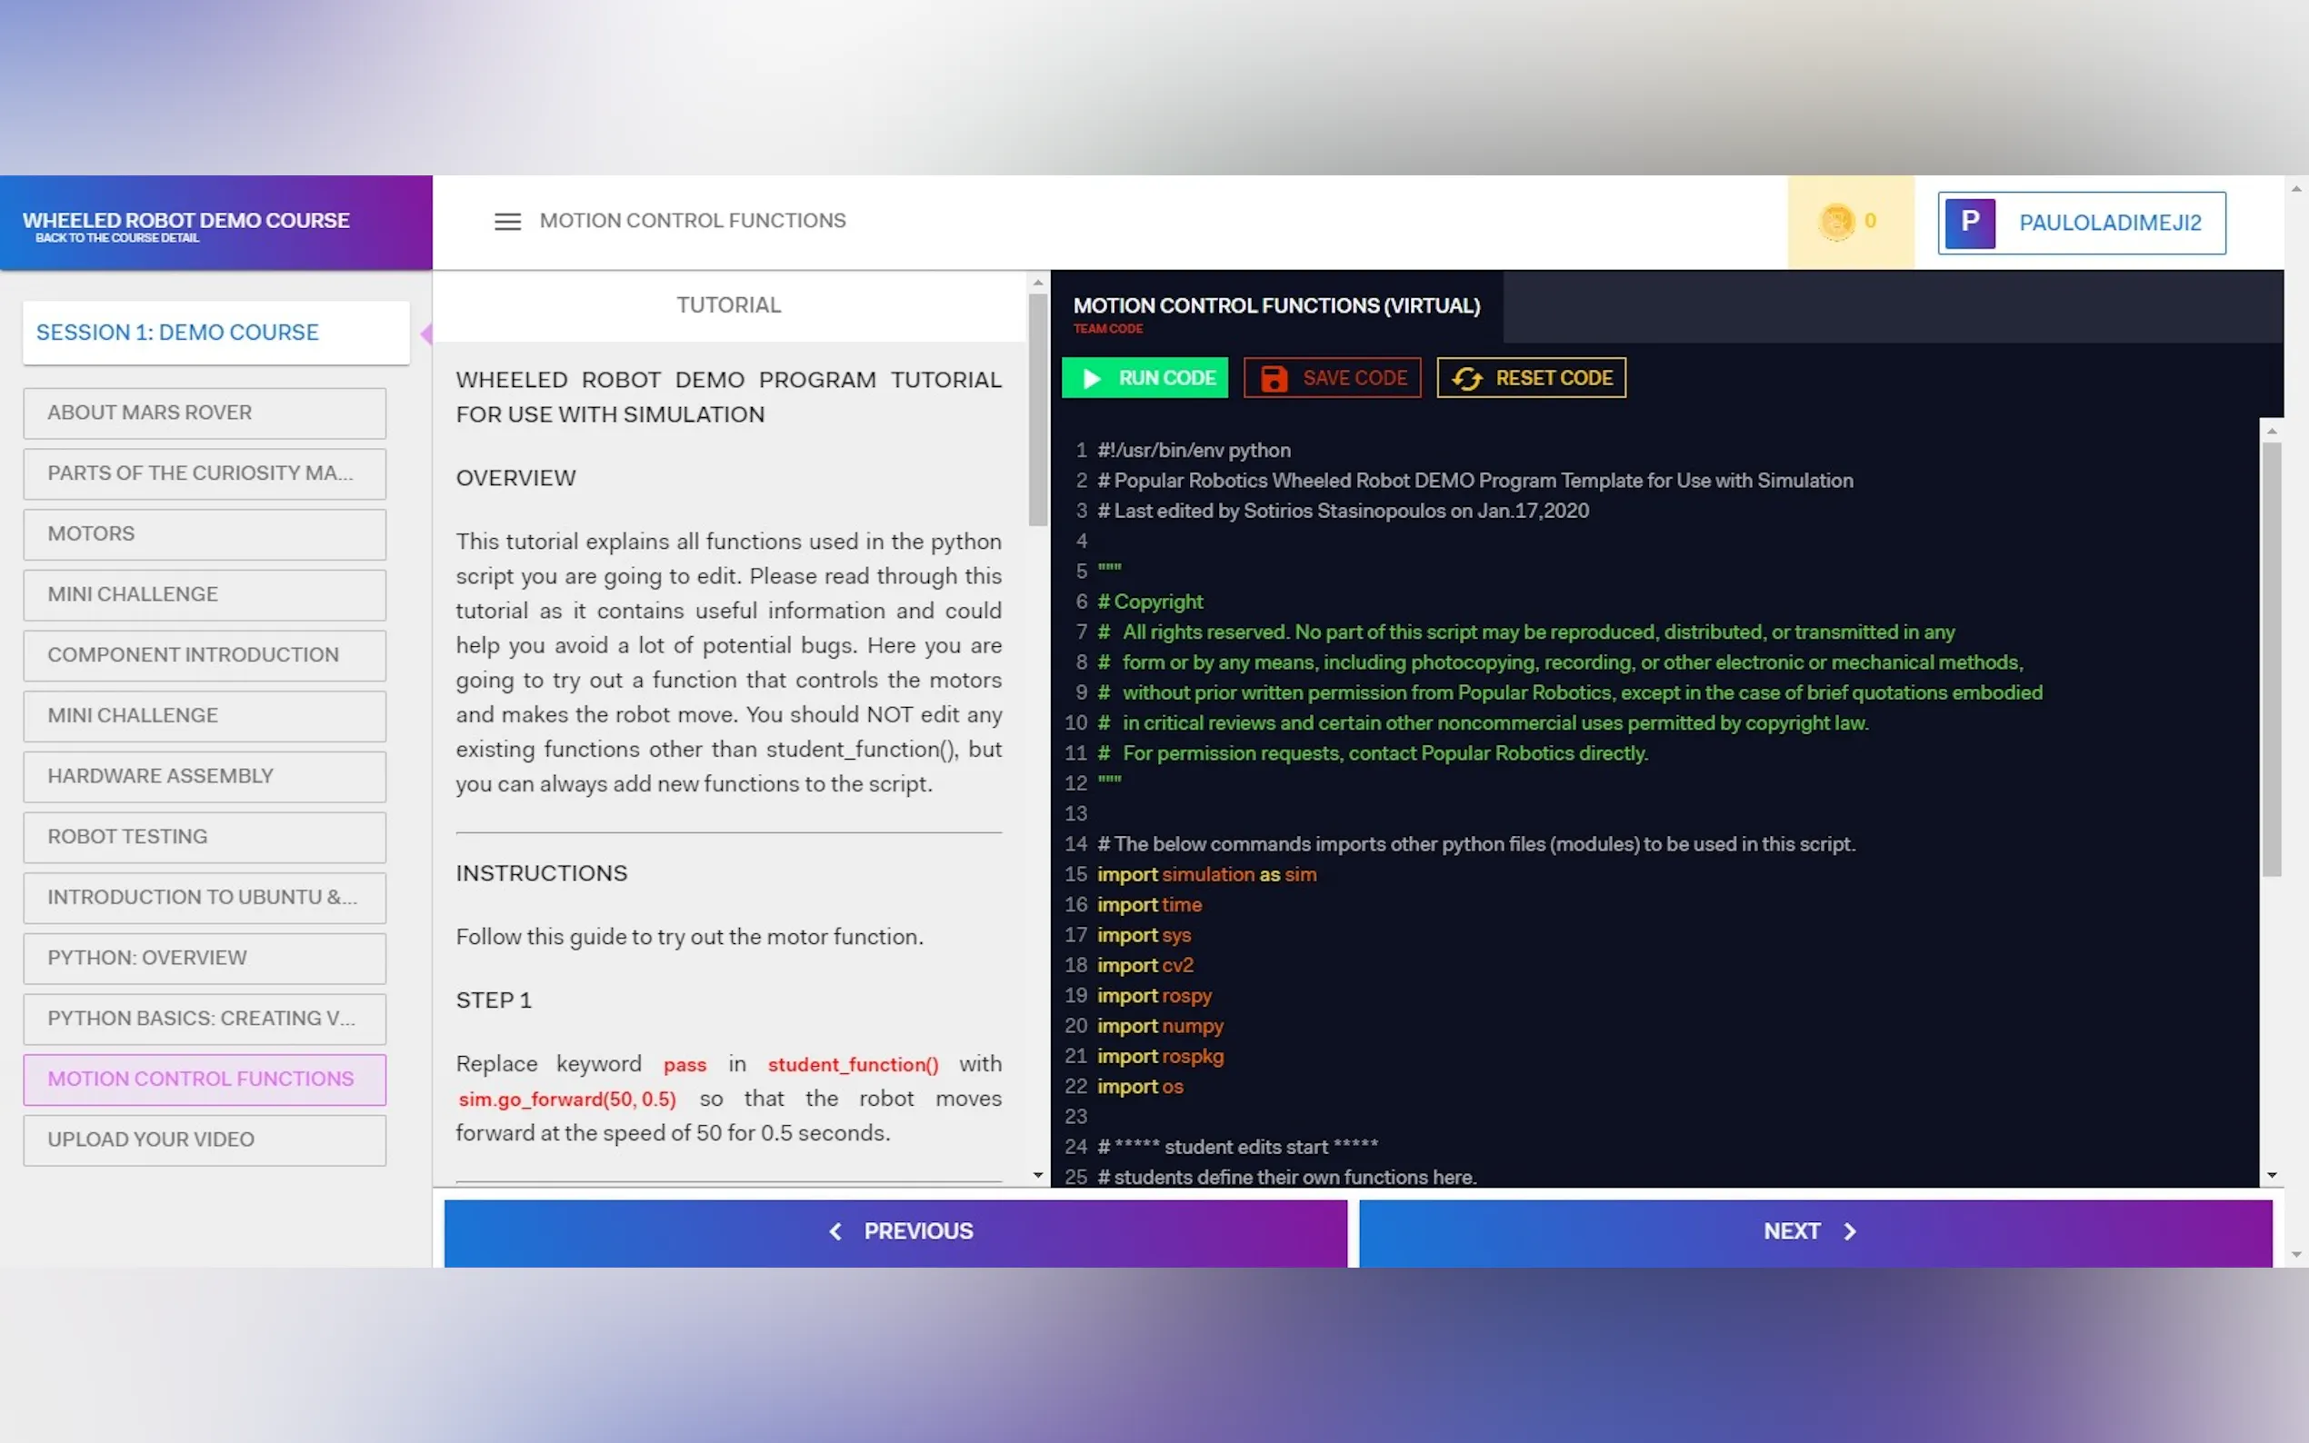
Task: Click code editor scroll down arrow
Action: click(2271, 1176)
